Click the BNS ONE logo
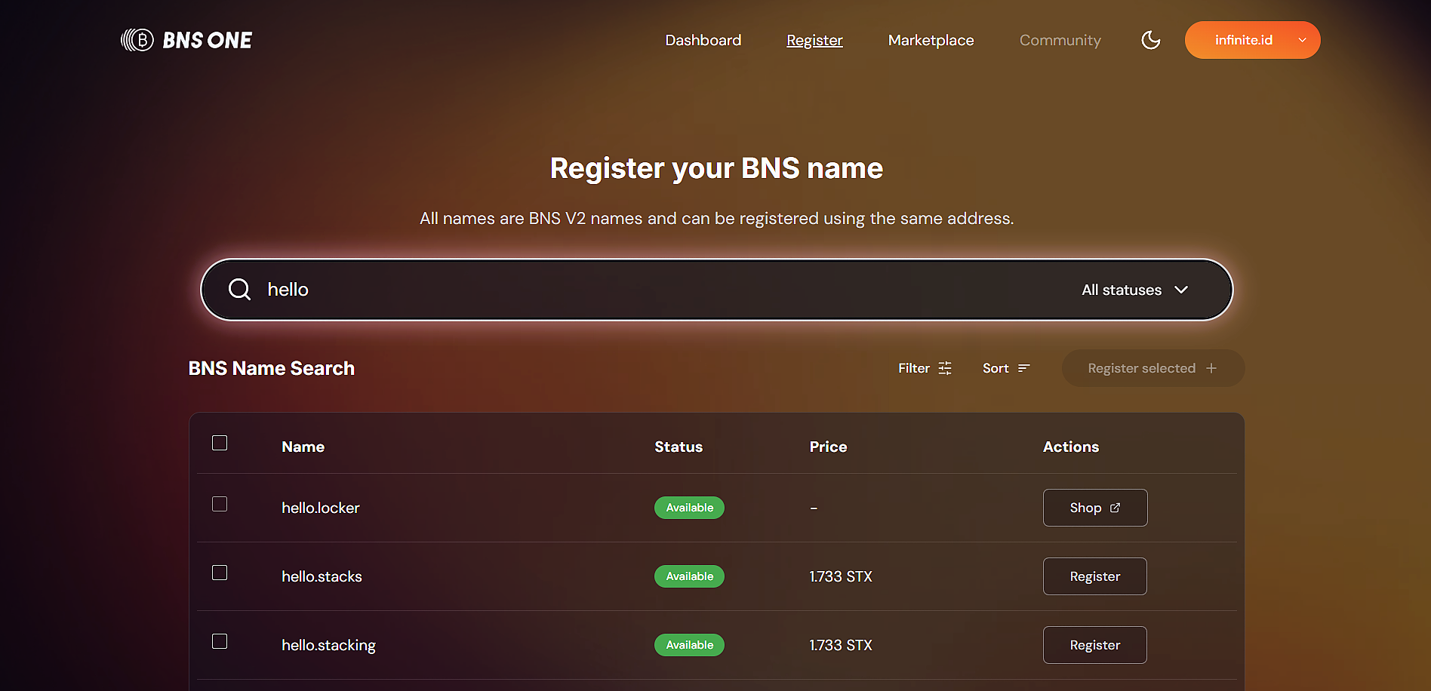 pos(186,40)
